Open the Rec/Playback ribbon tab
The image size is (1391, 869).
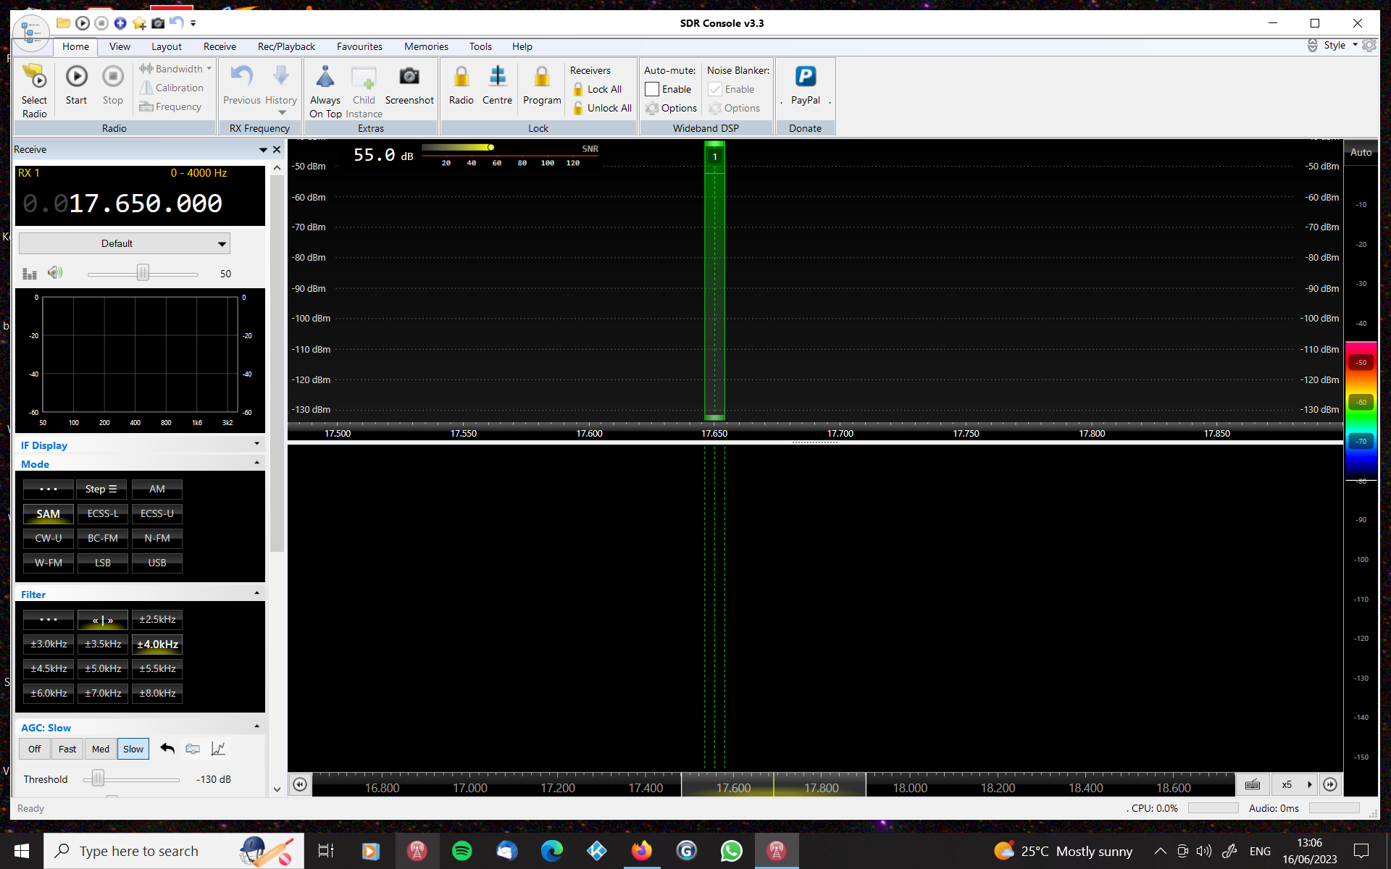[286, 46]
